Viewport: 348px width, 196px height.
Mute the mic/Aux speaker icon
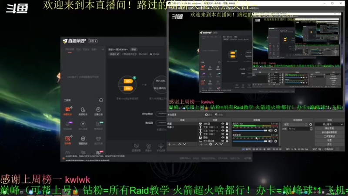pyautogui.click(x=270, y=130)
